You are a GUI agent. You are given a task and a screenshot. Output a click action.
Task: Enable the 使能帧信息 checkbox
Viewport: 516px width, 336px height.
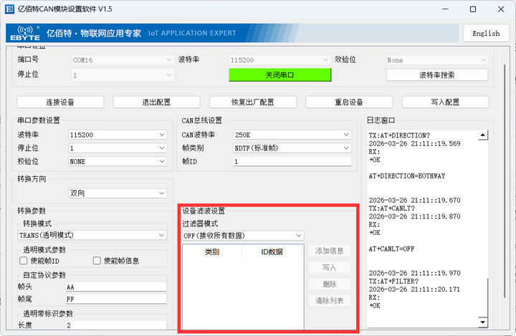tap(97, 261)
